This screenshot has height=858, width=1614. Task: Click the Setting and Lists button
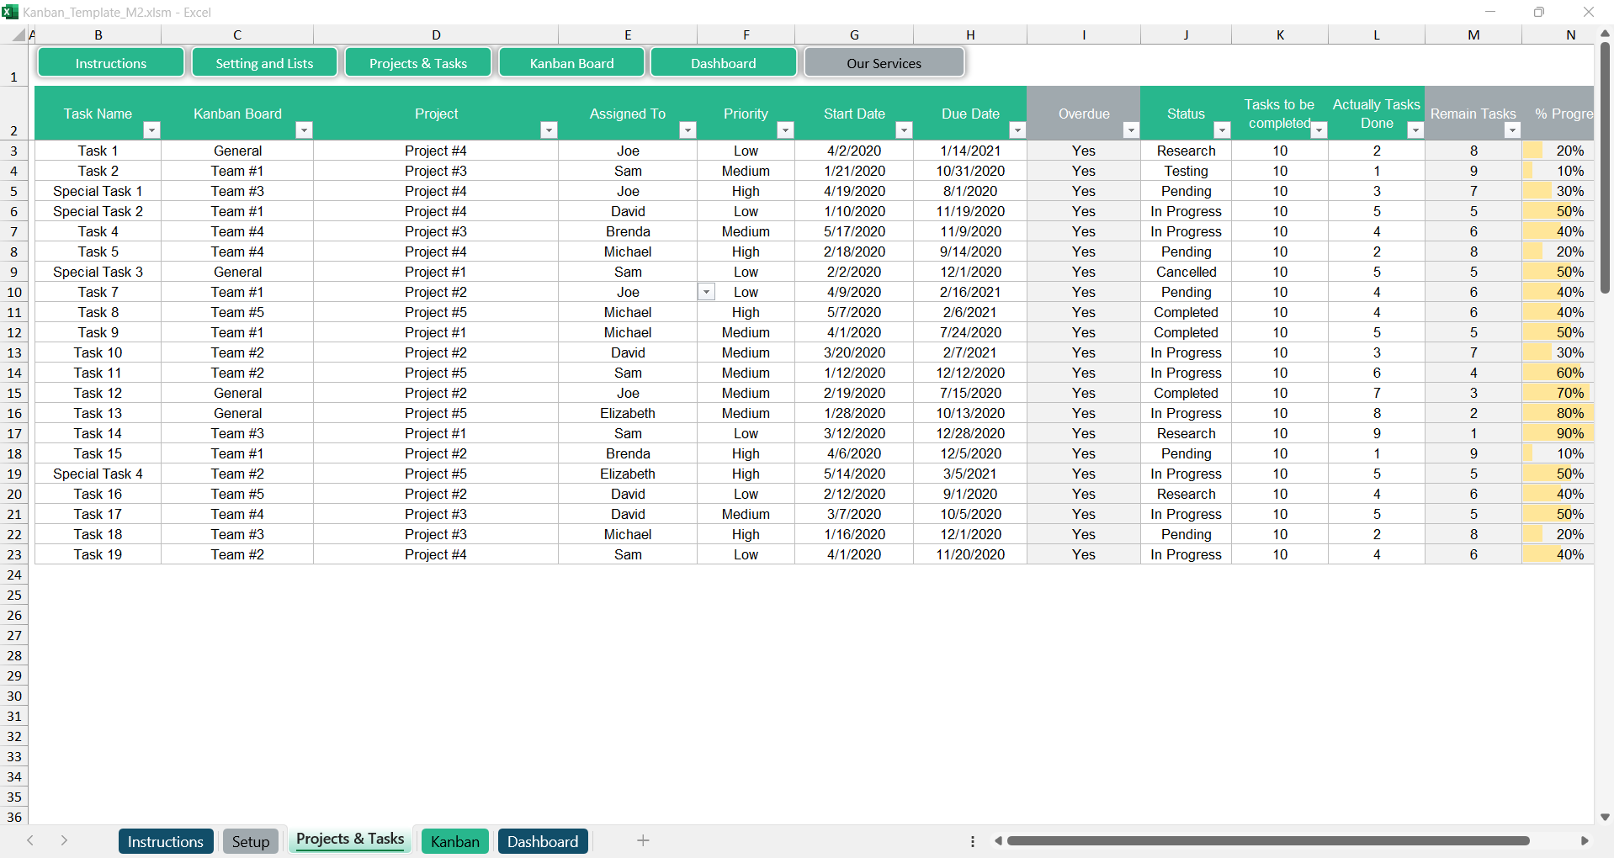[264, 62]
